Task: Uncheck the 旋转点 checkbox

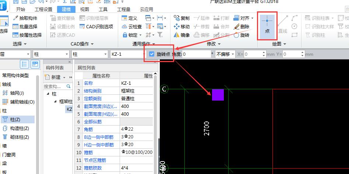Action: [x=152, y=54]
